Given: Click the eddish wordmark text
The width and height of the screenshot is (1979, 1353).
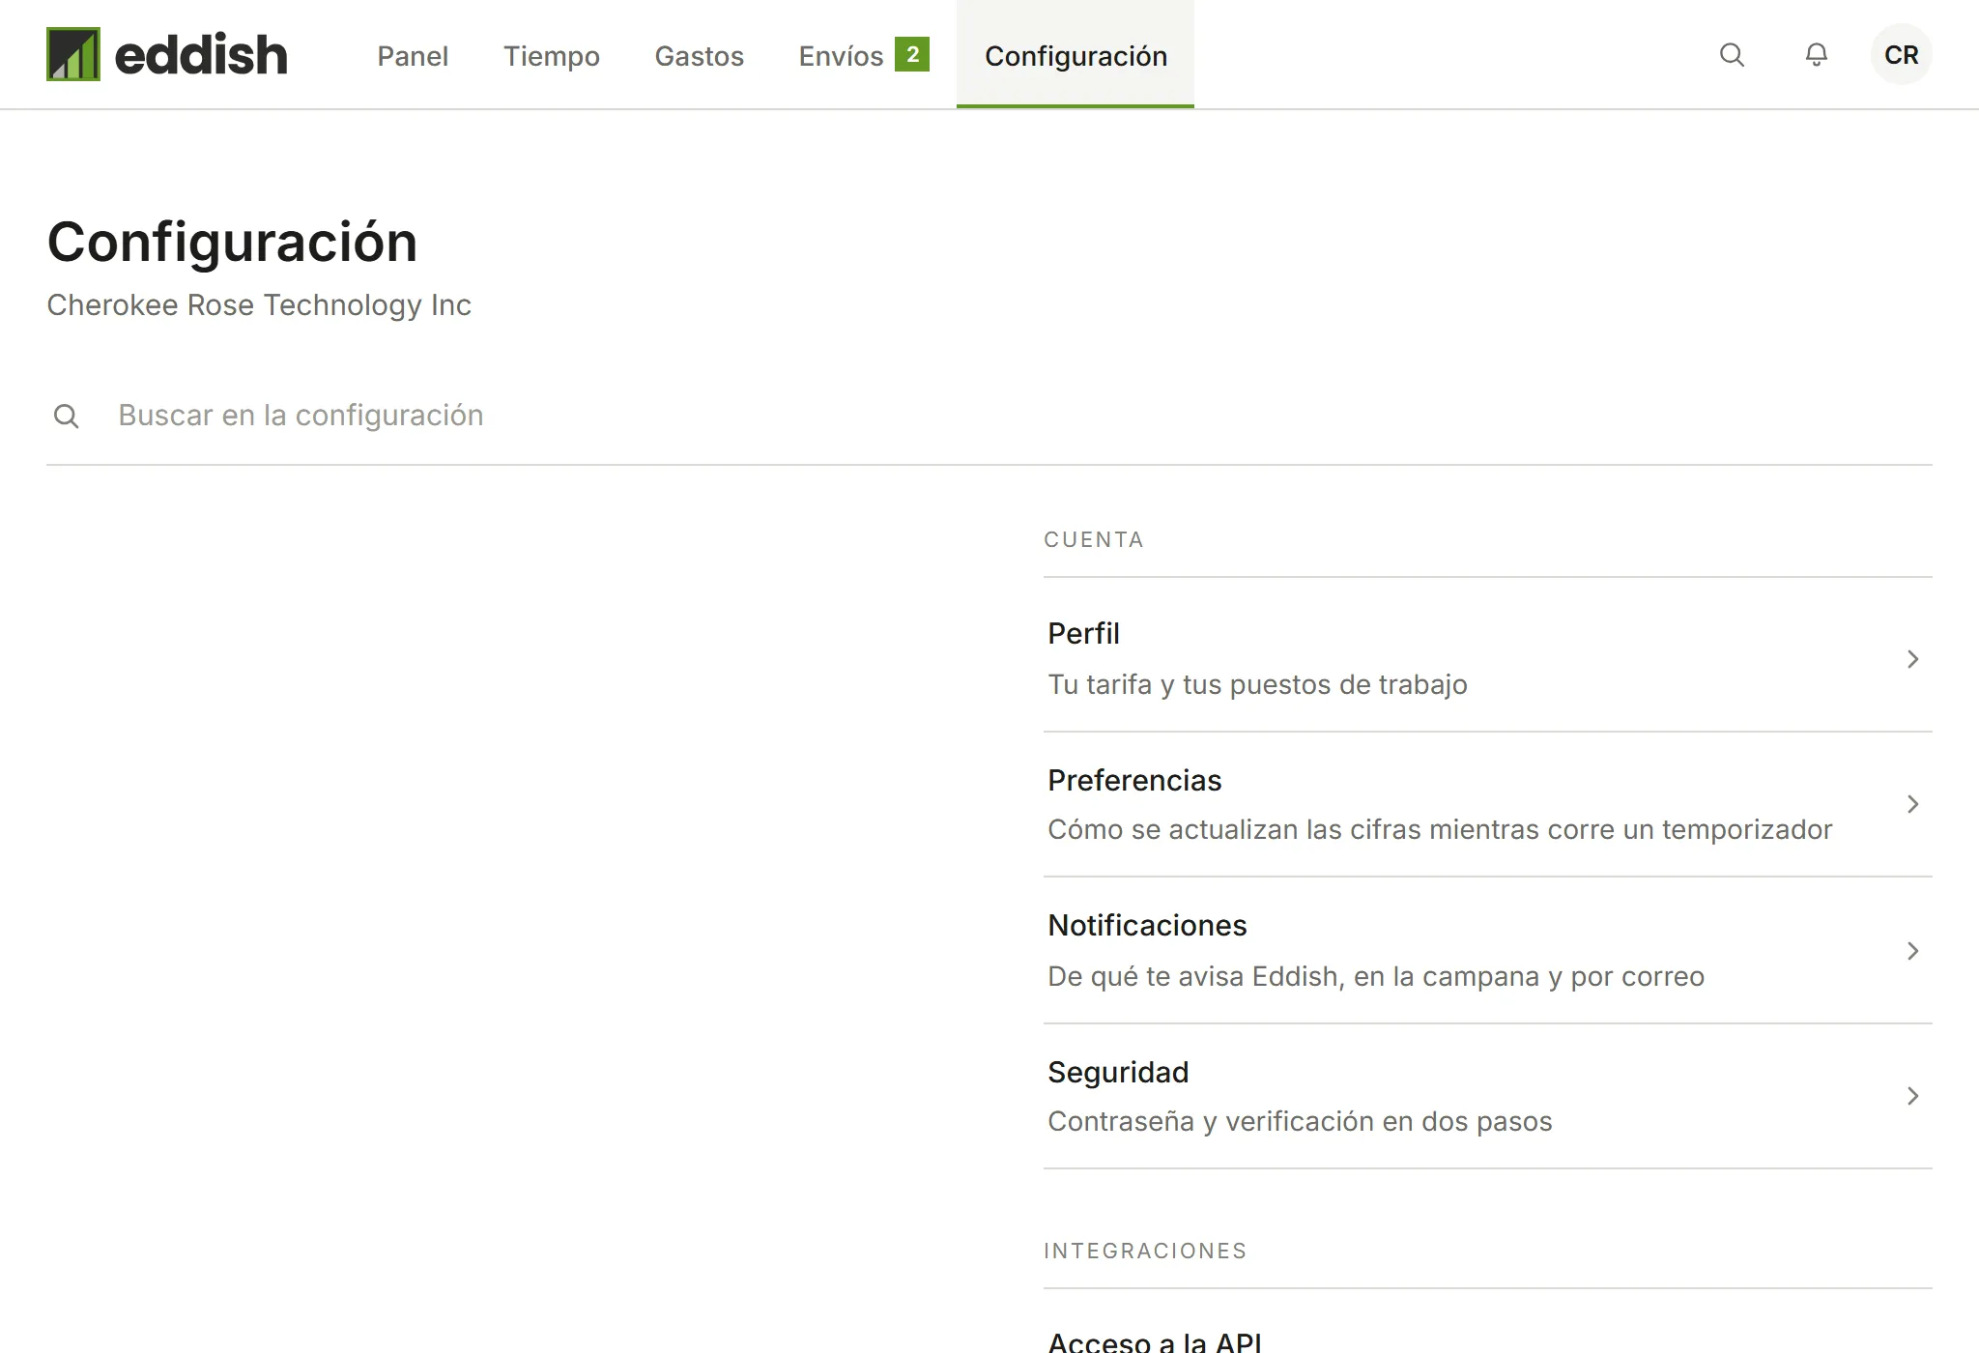Looking at the screenshot, I should 201,55.
